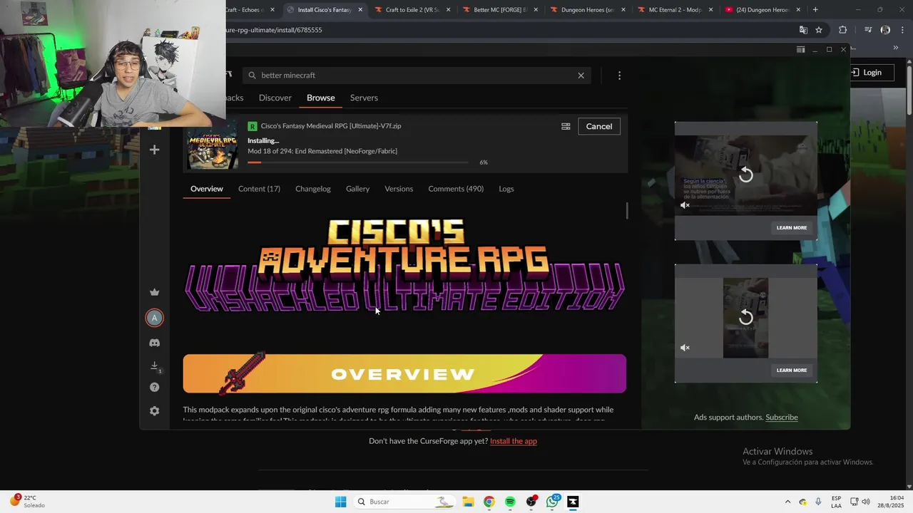This screenshot has width=913, height=513.
Task: Click the description panel scrollbar
Action: pos(627,212)
